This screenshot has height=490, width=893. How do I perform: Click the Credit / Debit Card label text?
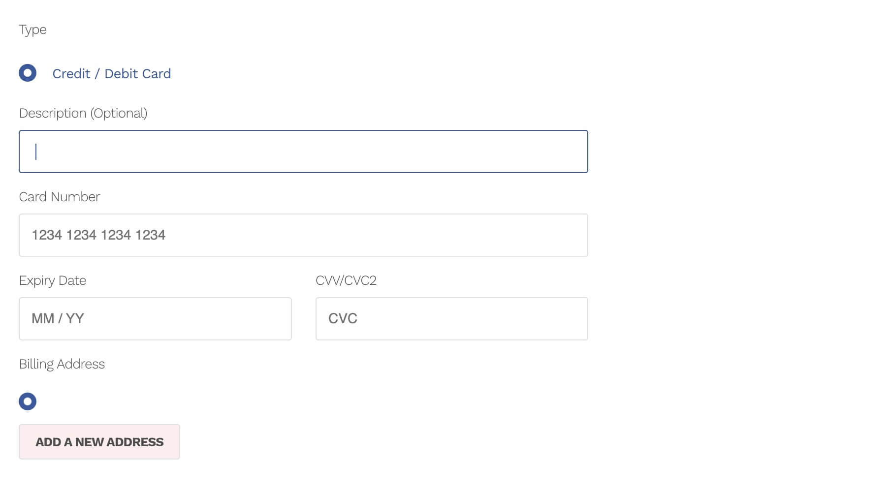click(x=111, y=74)
